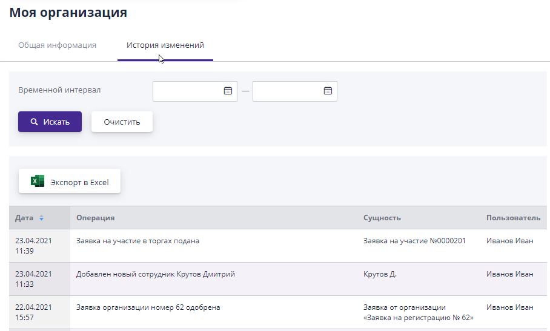Click the Операция column header
550x331 pixels.
(x=96, y=218)
